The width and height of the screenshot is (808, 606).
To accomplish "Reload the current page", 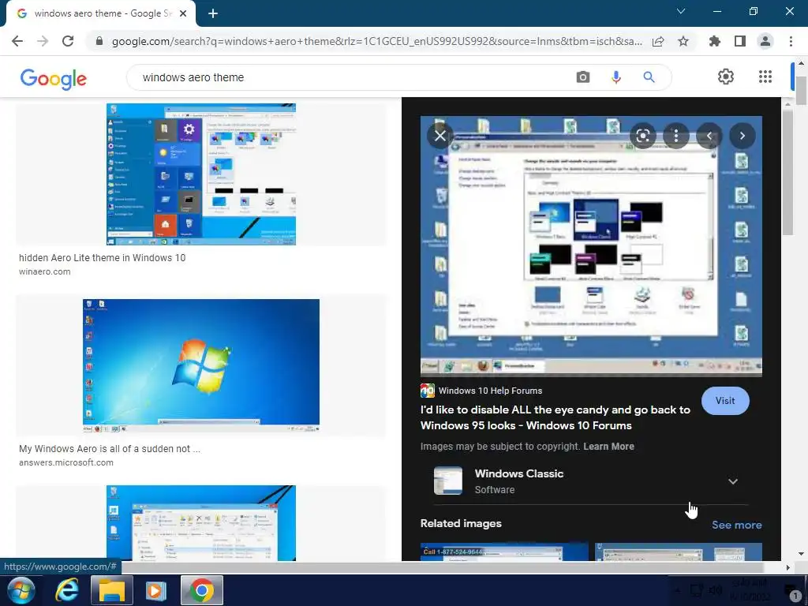I will click(x=68, y=41).
